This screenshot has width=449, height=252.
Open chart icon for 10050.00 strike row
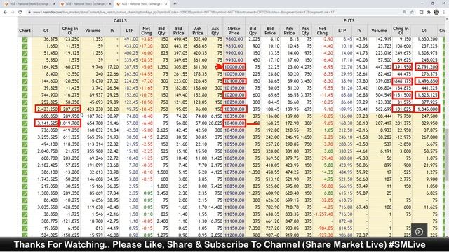coord(25,74)
